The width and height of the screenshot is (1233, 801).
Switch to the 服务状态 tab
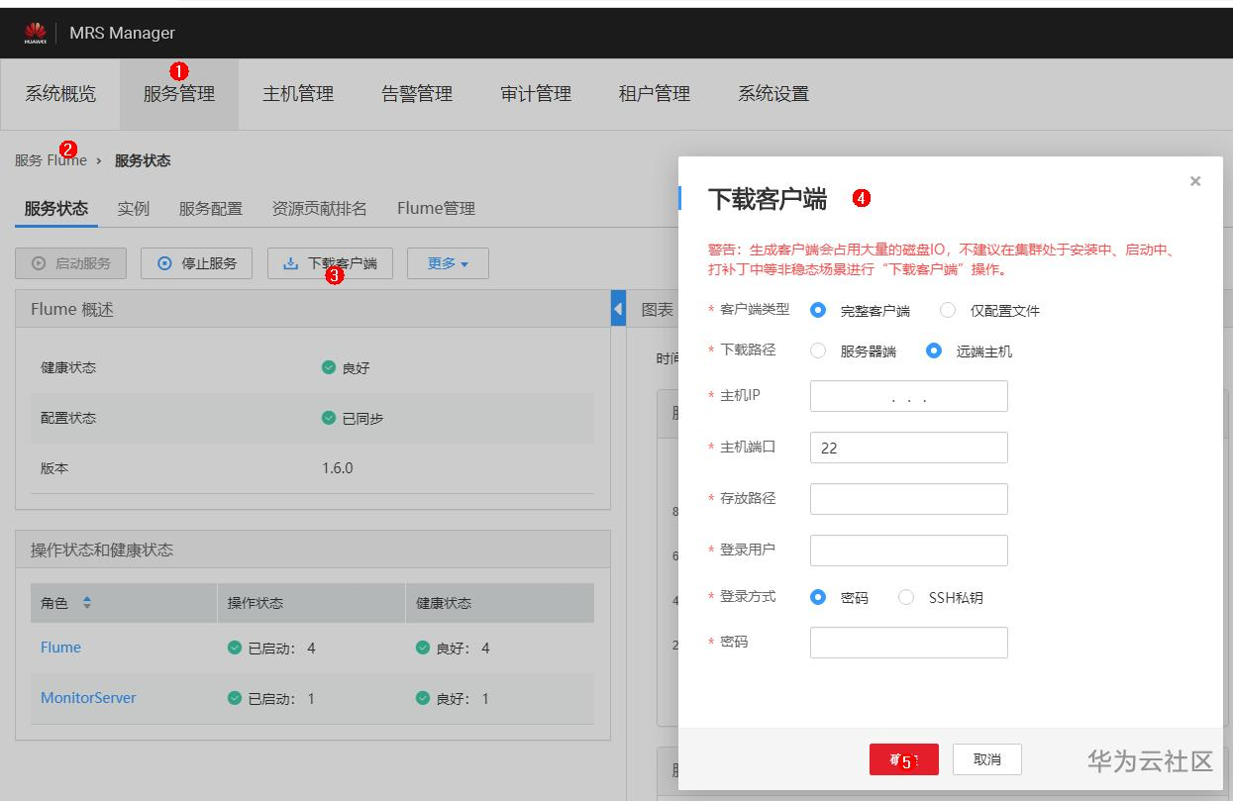click(x=56, y=208)
